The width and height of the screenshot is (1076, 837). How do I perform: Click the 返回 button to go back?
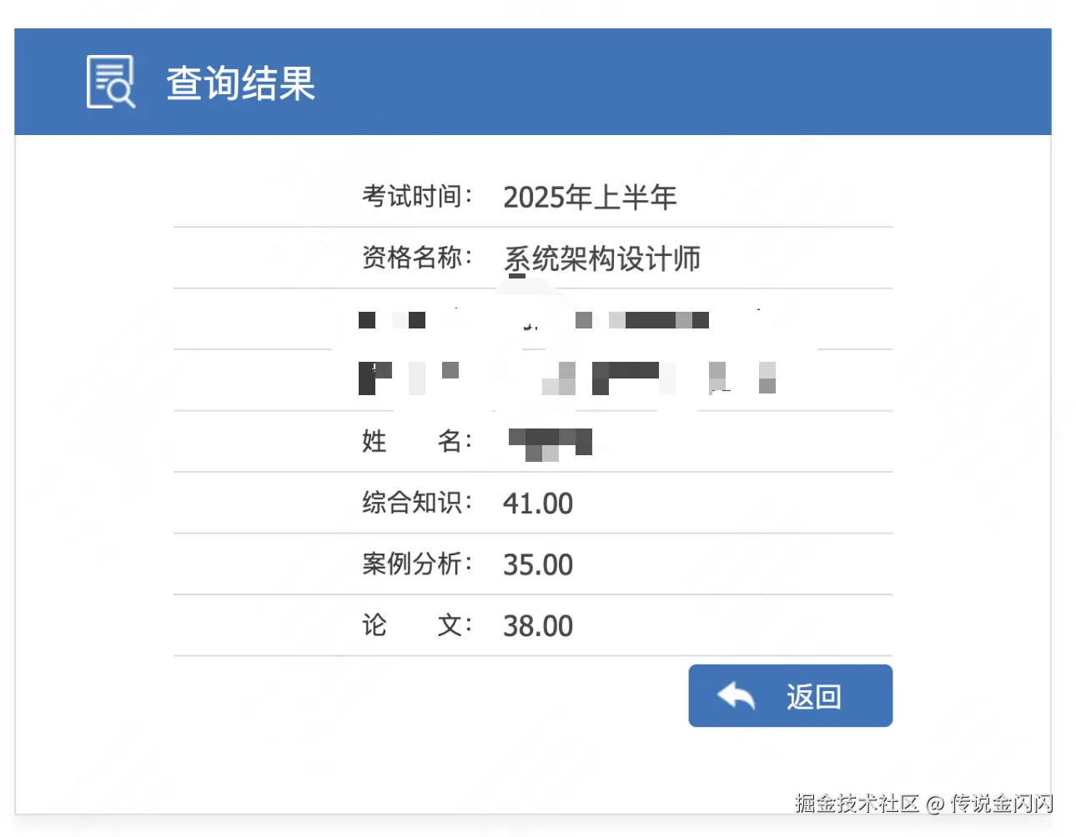790,695
